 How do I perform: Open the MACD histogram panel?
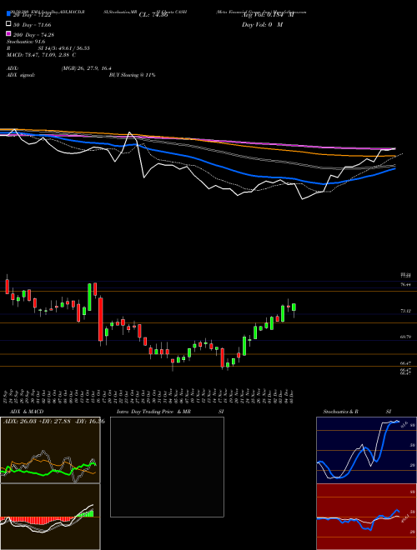(x=50, y=517)
